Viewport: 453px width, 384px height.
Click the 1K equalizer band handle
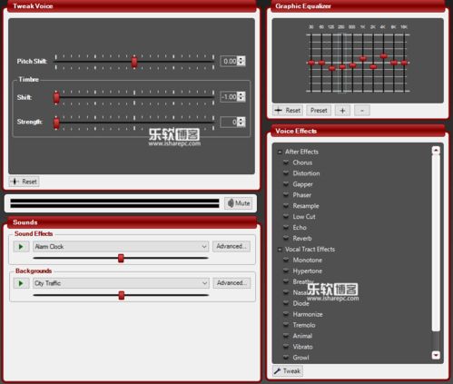point(363,58)
